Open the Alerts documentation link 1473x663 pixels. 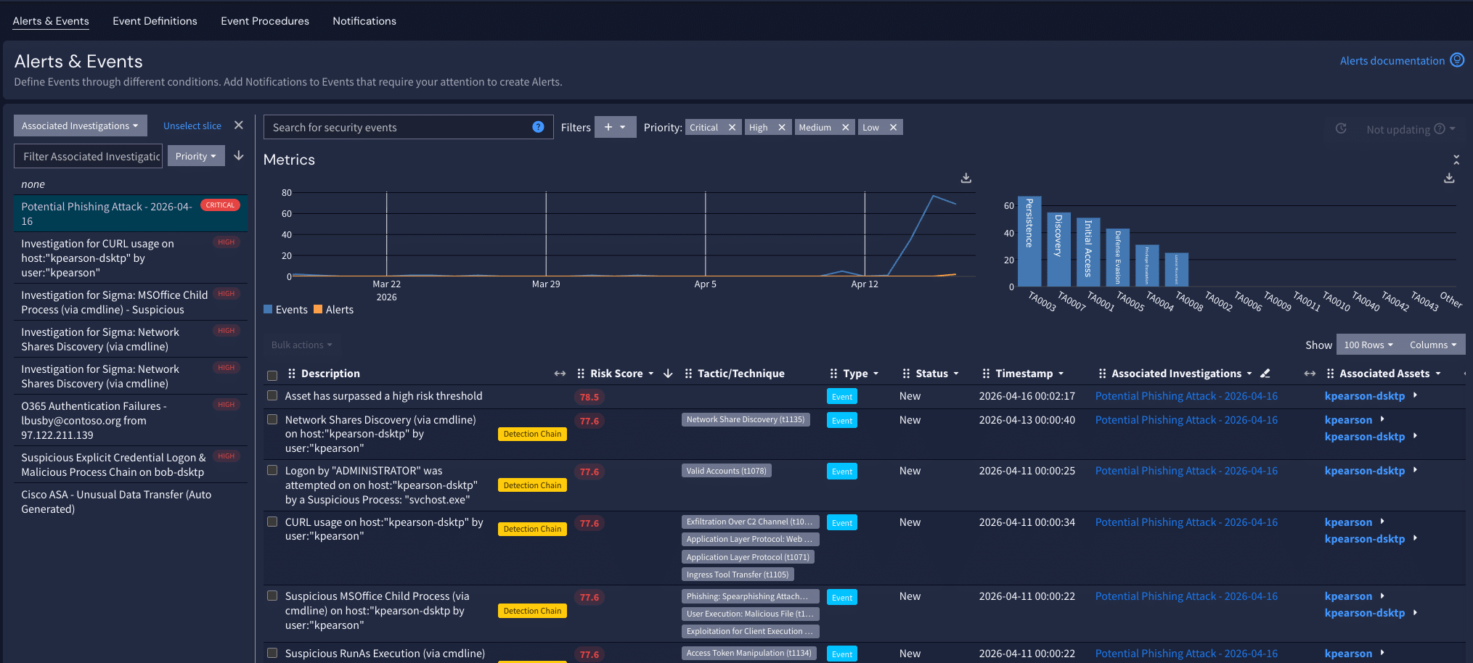1392,61
